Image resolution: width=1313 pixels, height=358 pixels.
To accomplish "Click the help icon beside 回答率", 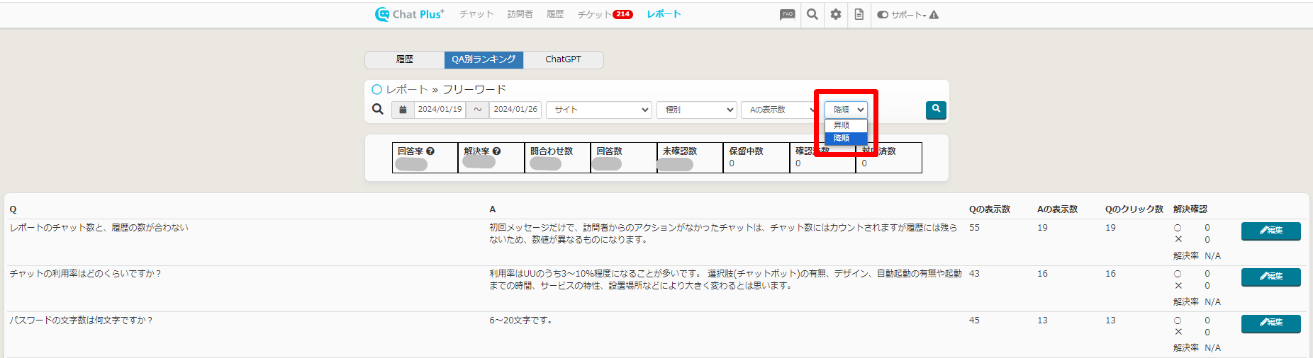I will (430, 151).
